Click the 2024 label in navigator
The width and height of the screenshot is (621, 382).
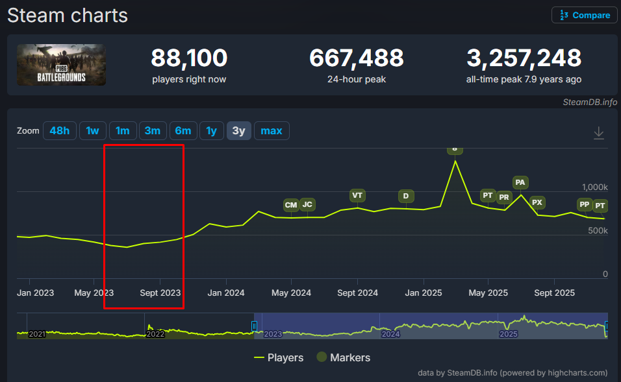click(x=390, y=334)
